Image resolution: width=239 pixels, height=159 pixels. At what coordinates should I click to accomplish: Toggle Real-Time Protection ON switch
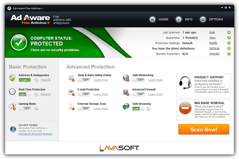(25, 94)
